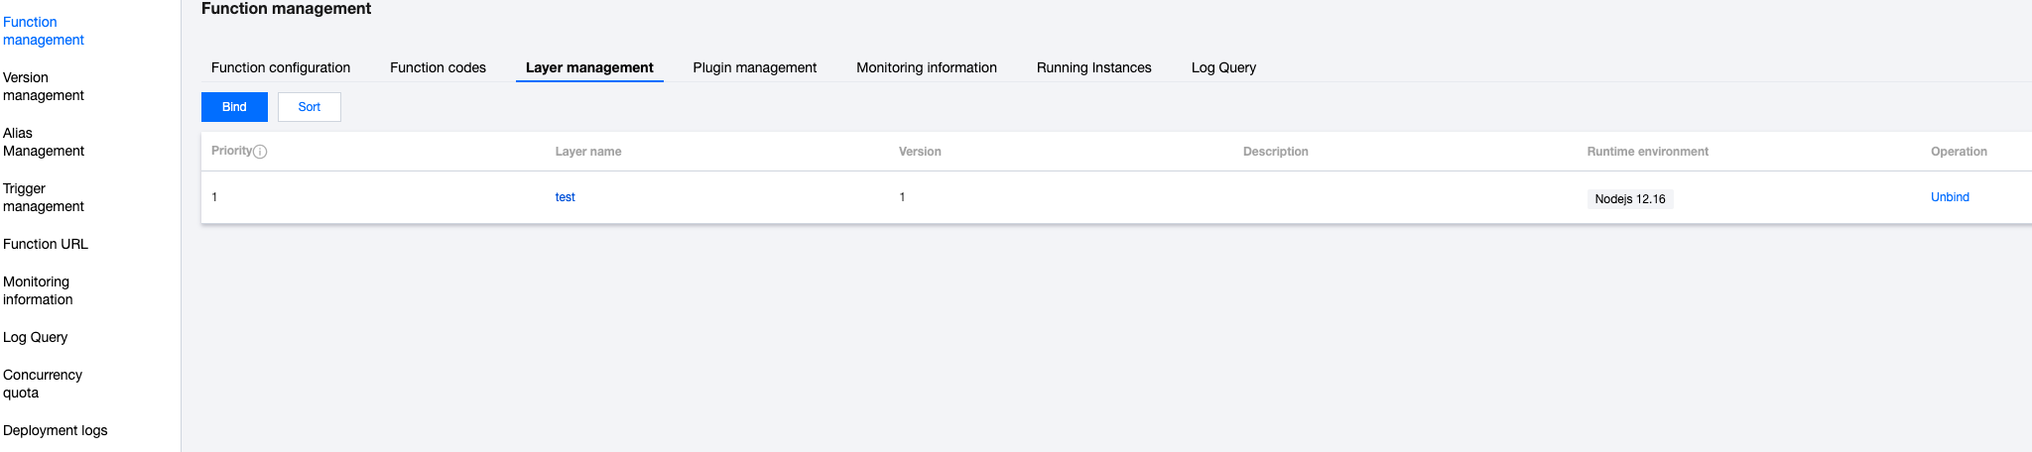Open the Running Instances tab
The height and width of the screenshot is (452, 2032).
tap(1093, 67)
